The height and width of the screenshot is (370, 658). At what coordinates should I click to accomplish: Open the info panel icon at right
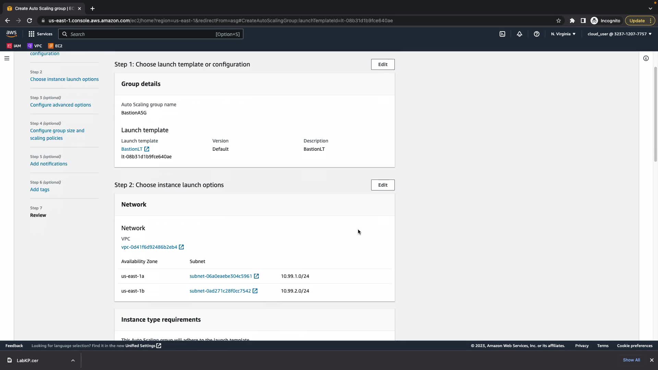646,58
